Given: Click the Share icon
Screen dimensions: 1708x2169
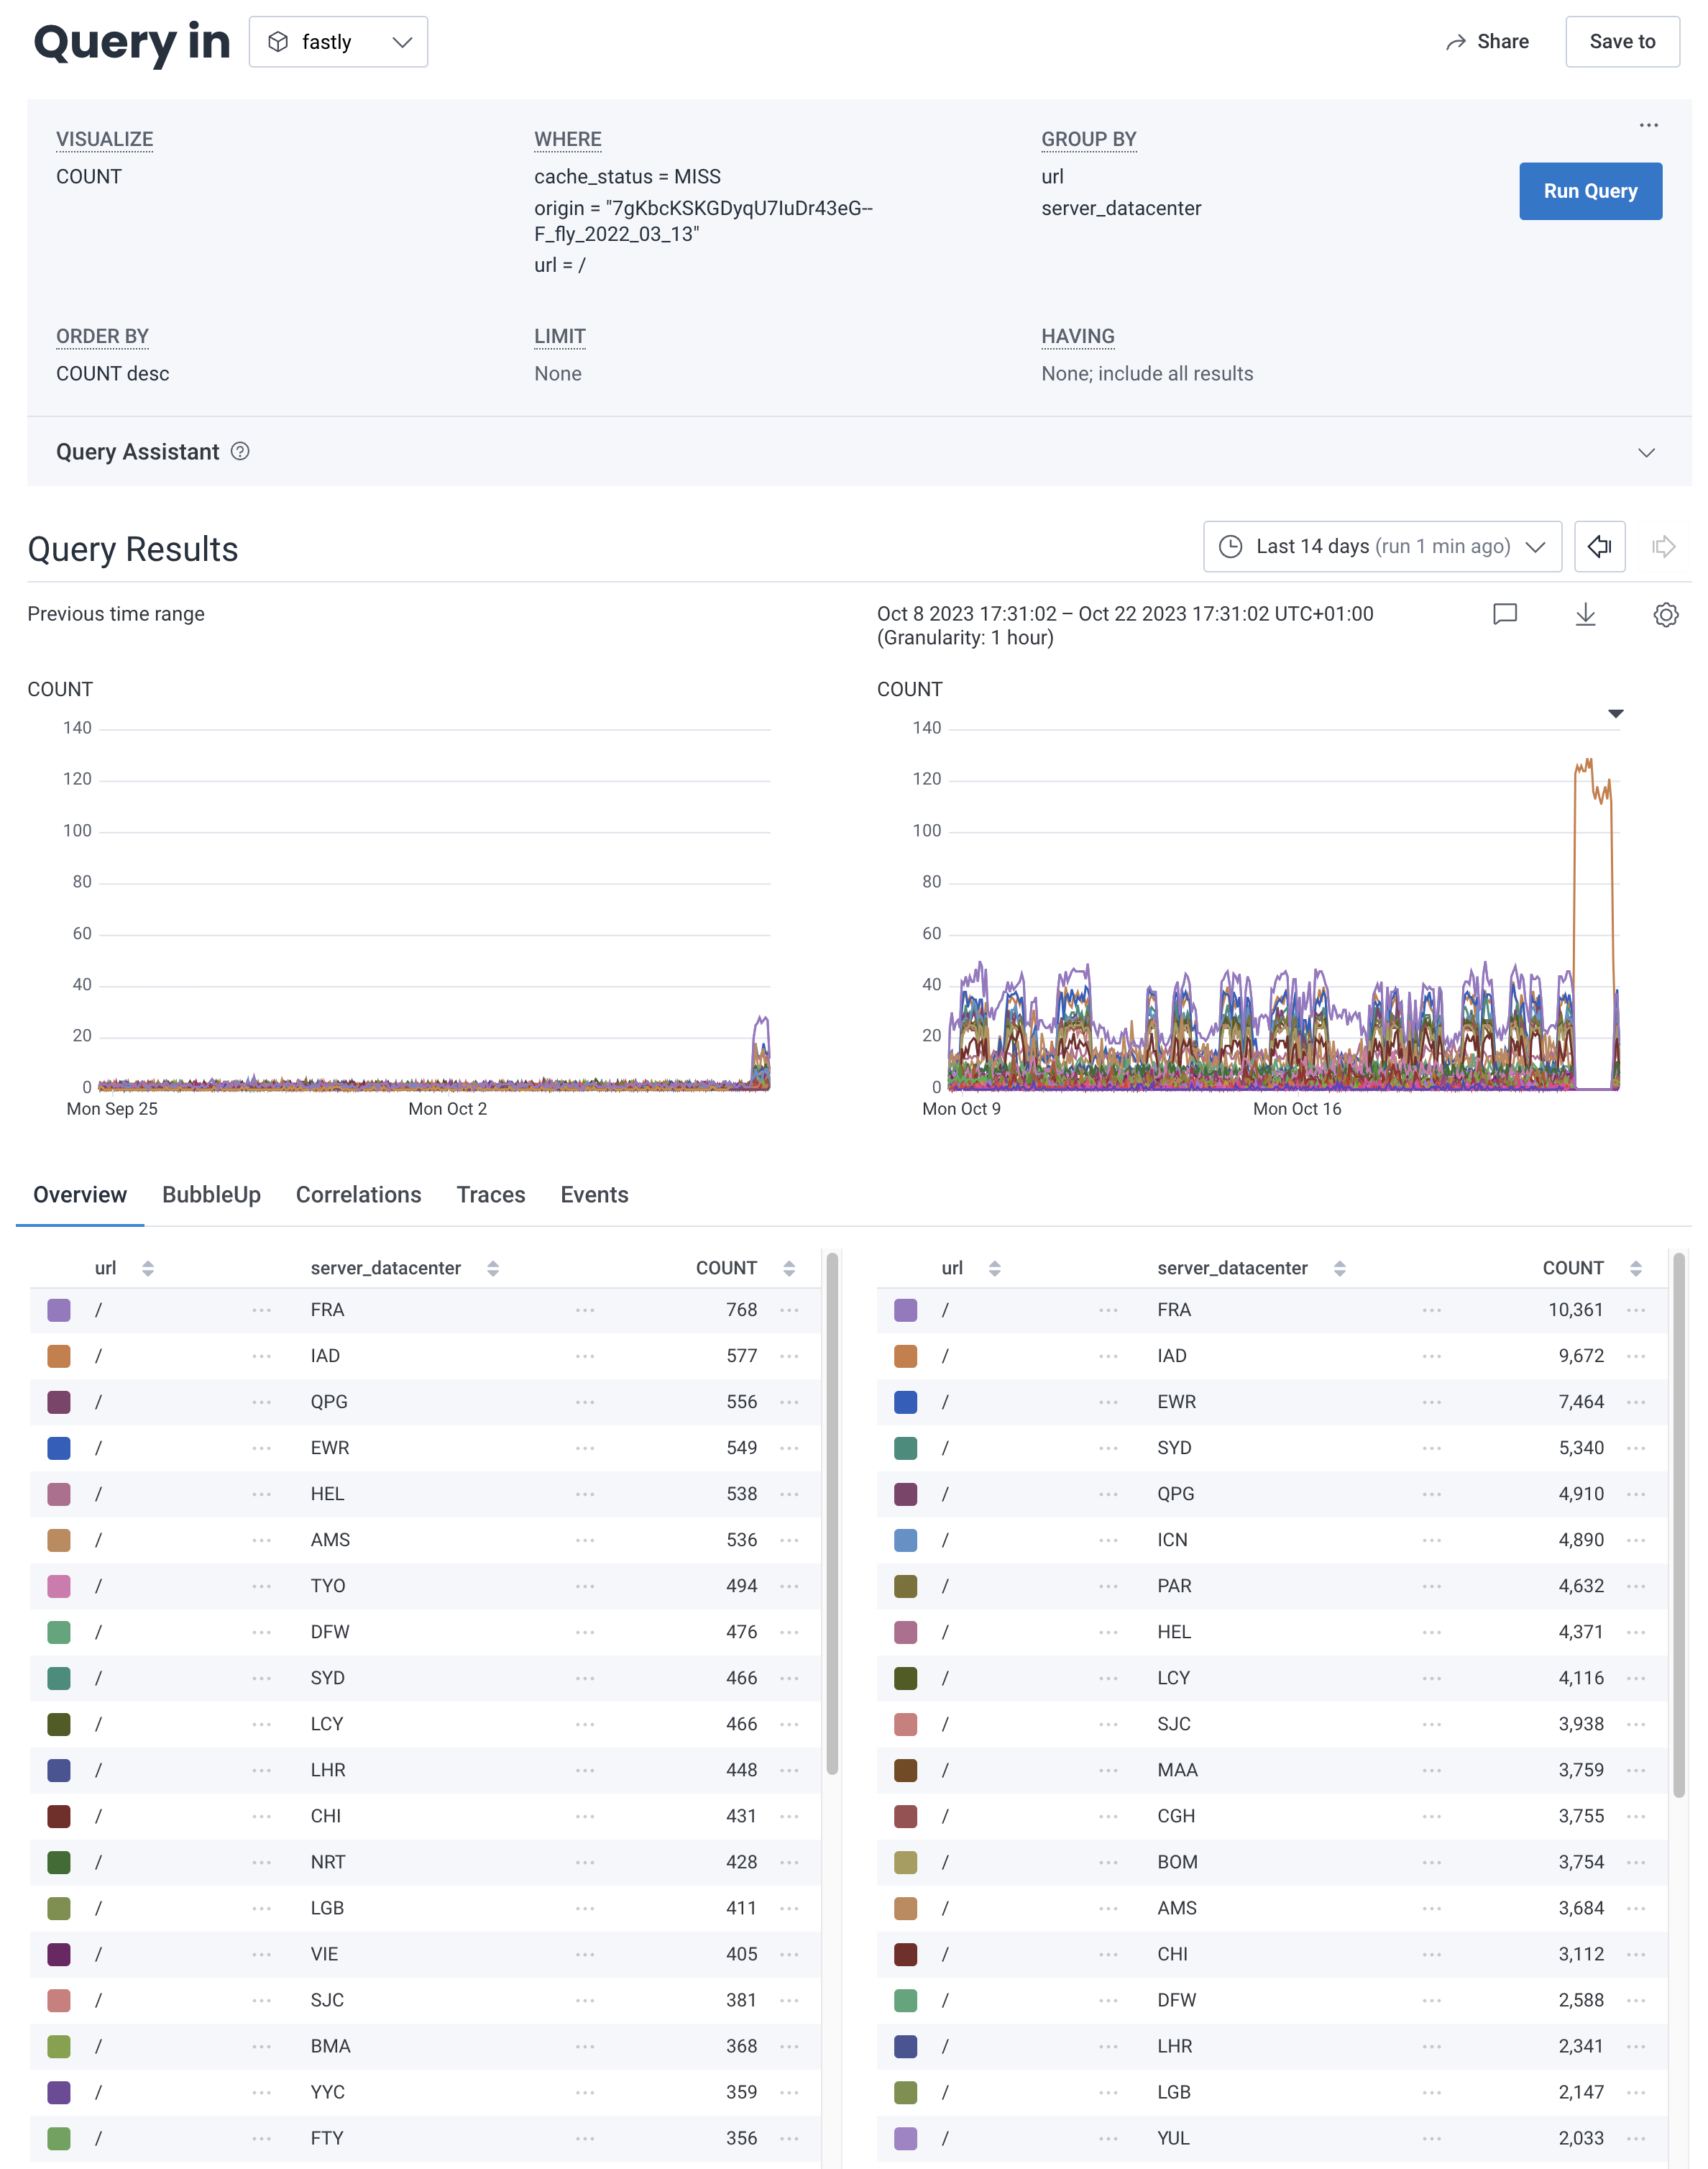Looking at the screenshot, I should (x=1457, y=41).
